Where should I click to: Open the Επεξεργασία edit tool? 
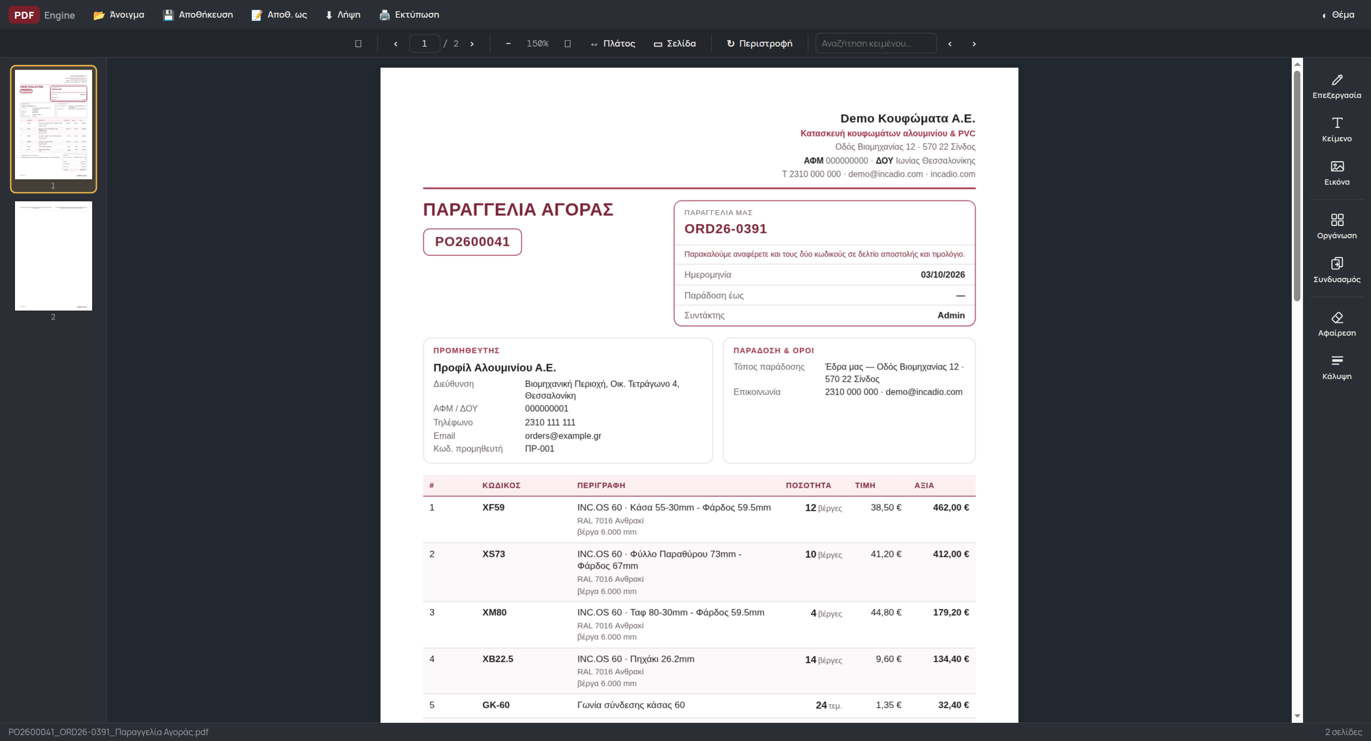point(1337,86)
